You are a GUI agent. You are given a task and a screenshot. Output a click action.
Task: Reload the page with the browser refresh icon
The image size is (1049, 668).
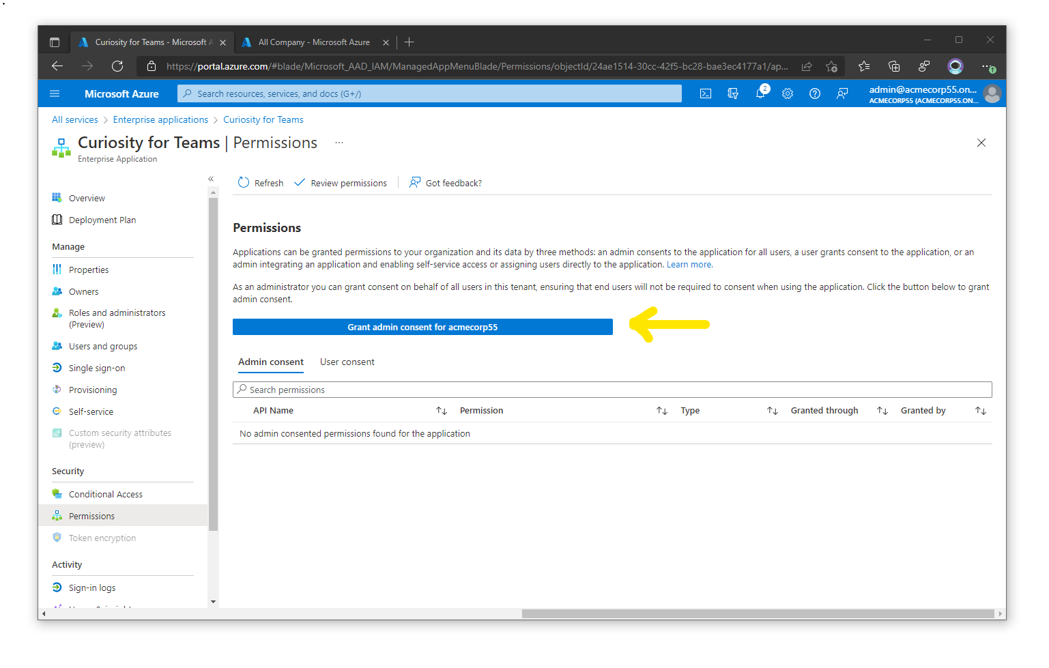point(117,66)
